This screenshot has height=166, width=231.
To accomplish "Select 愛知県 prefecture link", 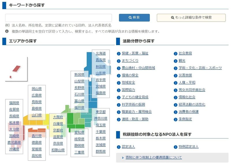I will tap(79, 132).
